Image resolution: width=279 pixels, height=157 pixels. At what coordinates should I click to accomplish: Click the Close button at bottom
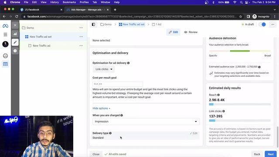(x=96, y=154)
